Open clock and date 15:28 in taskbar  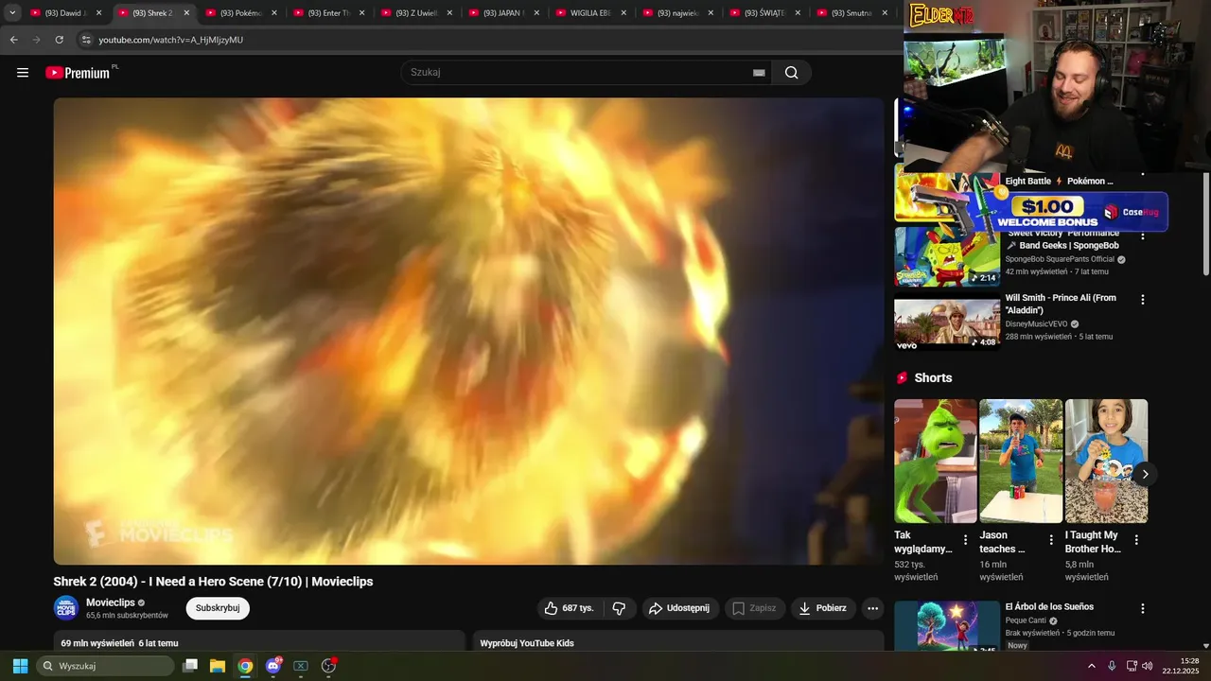(x=1182, y=666)
